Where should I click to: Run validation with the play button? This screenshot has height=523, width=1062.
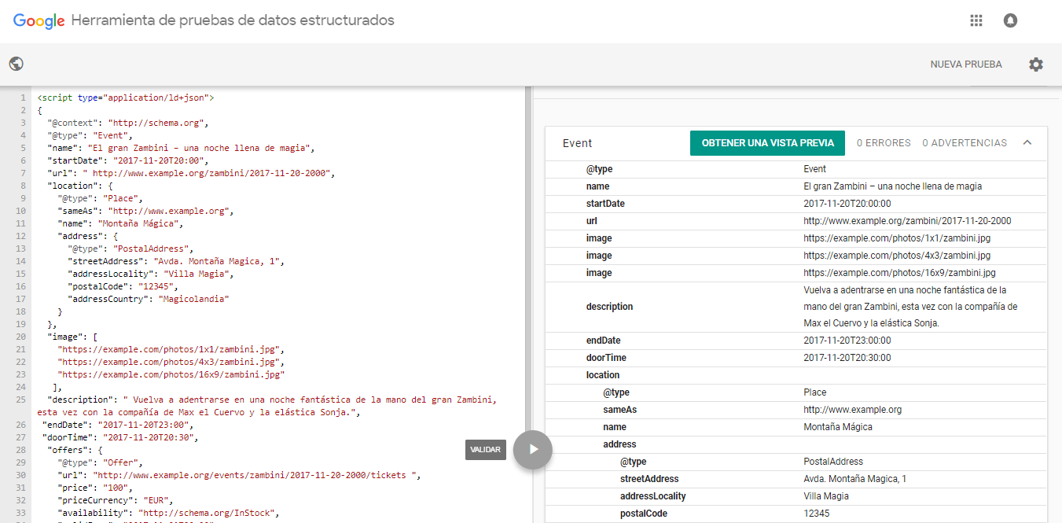tap(533, 450)
